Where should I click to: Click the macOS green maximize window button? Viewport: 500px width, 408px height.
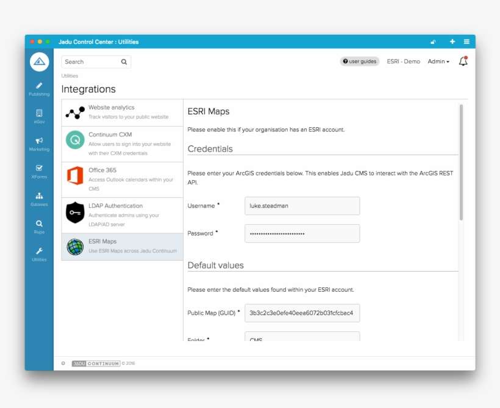pos(48,42)
